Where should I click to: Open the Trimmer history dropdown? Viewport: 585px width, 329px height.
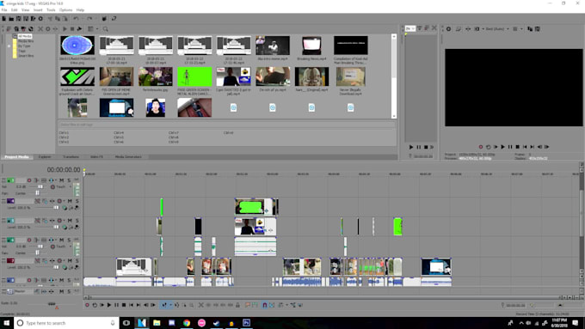click(410, 28)
